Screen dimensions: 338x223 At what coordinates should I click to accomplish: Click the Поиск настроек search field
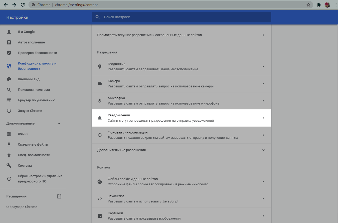point(185,17)
